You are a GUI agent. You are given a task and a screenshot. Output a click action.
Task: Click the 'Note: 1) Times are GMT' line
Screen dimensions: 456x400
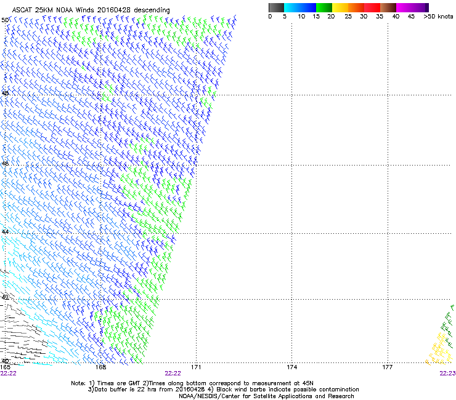pos(192,383)
